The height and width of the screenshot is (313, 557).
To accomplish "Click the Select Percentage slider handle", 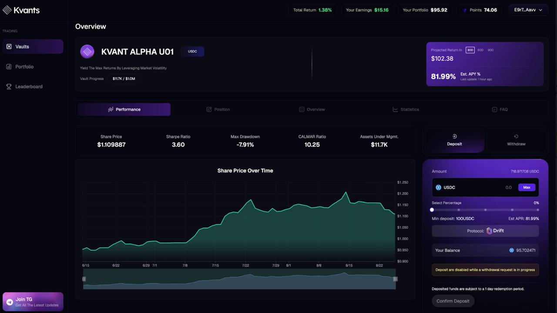I will click(x=432, y=210).
